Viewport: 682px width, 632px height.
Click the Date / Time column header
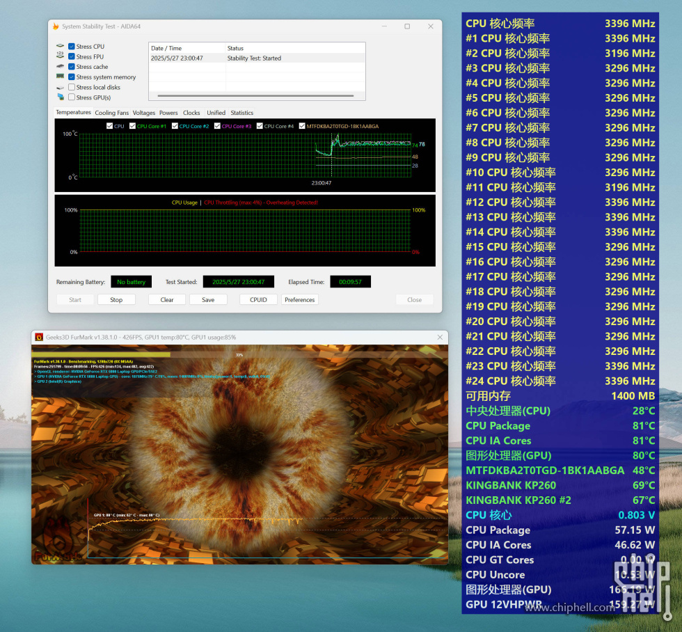(187, 48)
